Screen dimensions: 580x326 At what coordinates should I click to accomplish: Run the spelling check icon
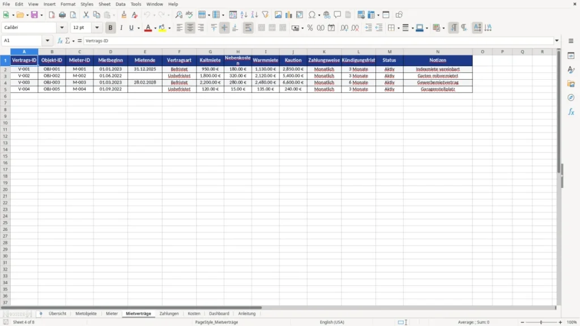[x=189, y=15]
